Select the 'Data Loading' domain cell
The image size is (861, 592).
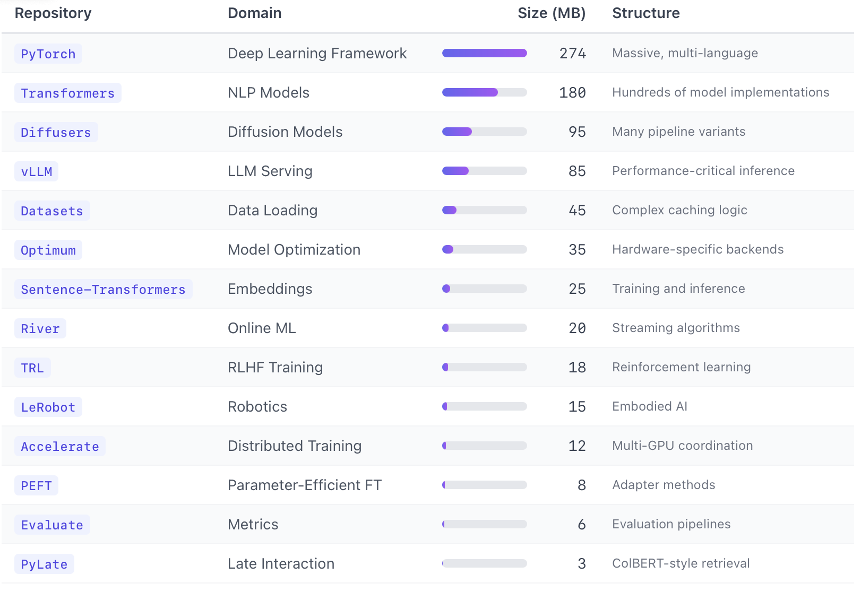click(x=273, y=211)
